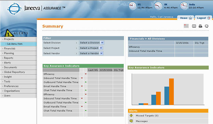
Task: Open the Planning menu
Action: coord(18,53)
